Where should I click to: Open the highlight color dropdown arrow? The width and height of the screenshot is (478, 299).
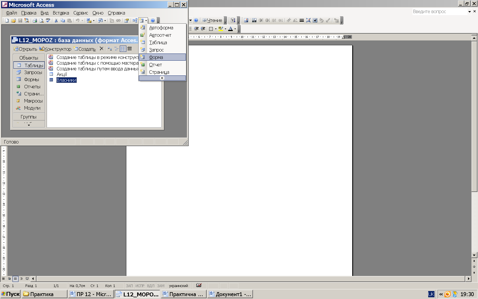tap(225, 29)
